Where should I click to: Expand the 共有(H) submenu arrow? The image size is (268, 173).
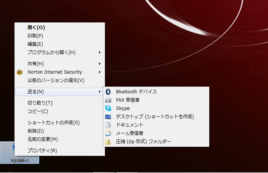100,64
